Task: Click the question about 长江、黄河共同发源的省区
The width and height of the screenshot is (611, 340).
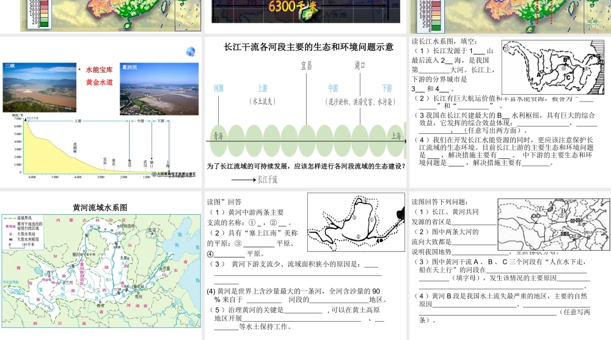Action: [454, 217]
